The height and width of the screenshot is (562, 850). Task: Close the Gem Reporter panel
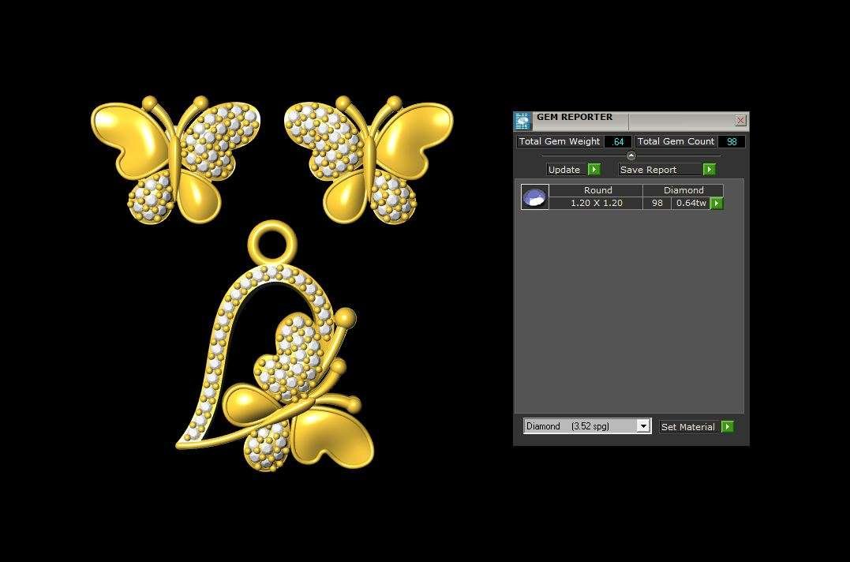740,121
